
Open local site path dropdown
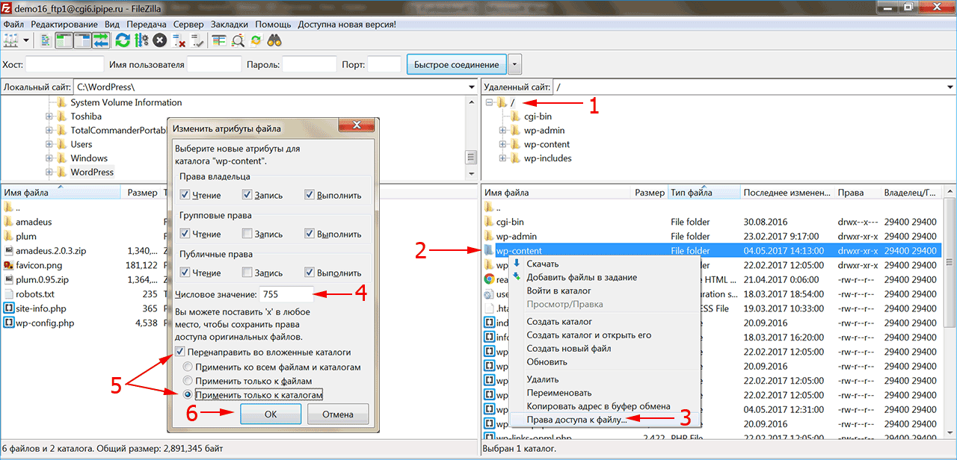471,87
